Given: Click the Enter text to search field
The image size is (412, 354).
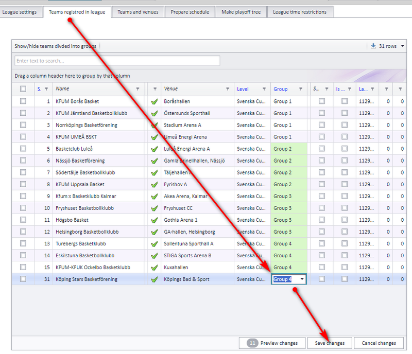Looking at the screenshot, I should click(x=117, y=61).
